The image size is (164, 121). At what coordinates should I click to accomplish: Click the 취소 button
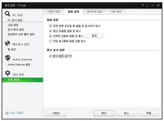126,113
